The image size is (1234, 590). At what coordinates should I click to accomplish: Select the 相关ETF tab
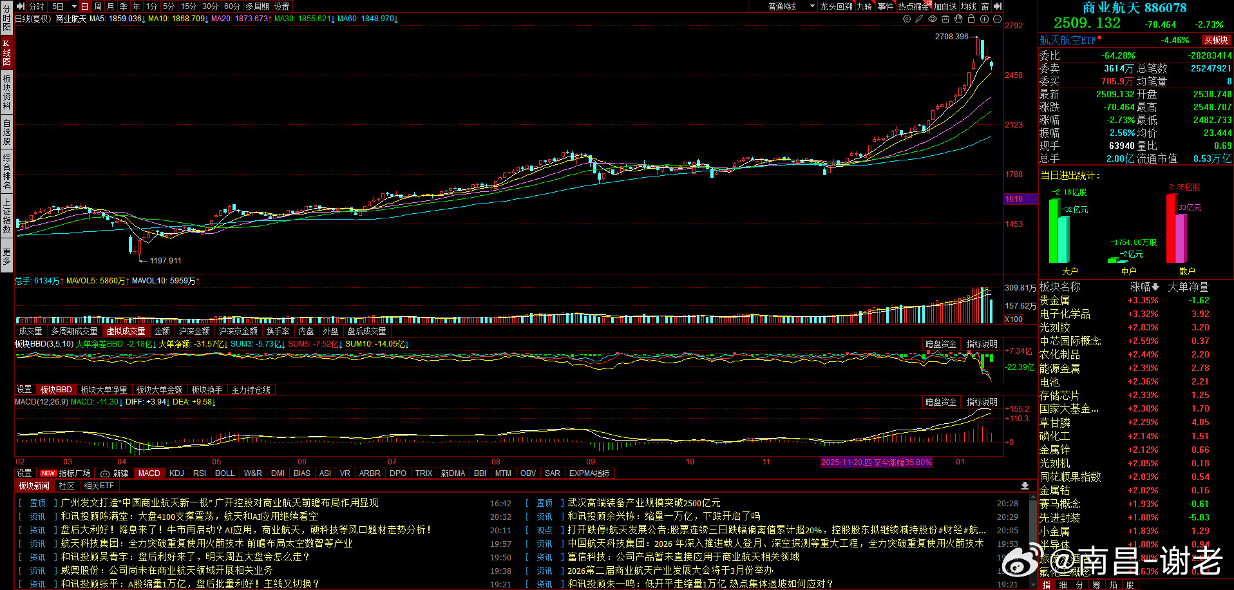point(99,486)
